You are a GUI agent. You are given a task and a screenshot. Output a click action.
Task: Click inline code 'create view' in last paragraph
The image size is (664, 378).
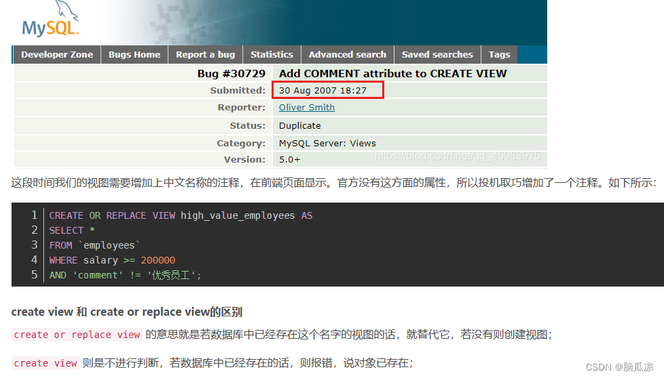pos(45,363)
